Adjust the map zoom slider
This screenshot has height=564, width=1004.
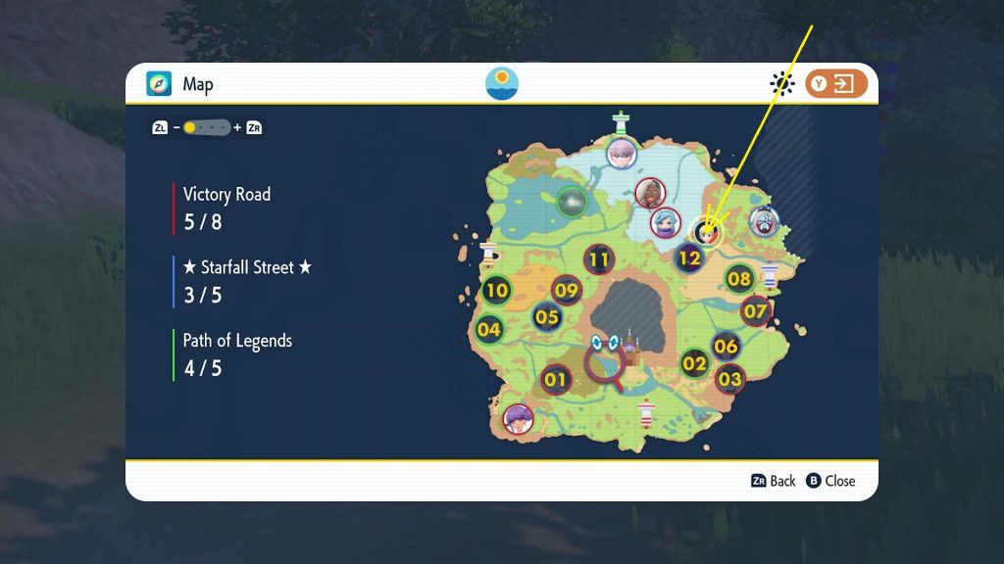(206, 128)
